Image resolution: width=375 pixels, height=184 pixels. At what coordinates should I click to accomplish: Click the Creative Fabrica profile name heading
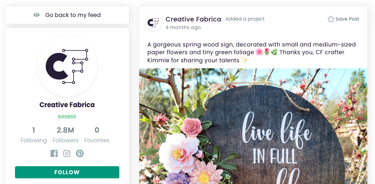[67, 105]
